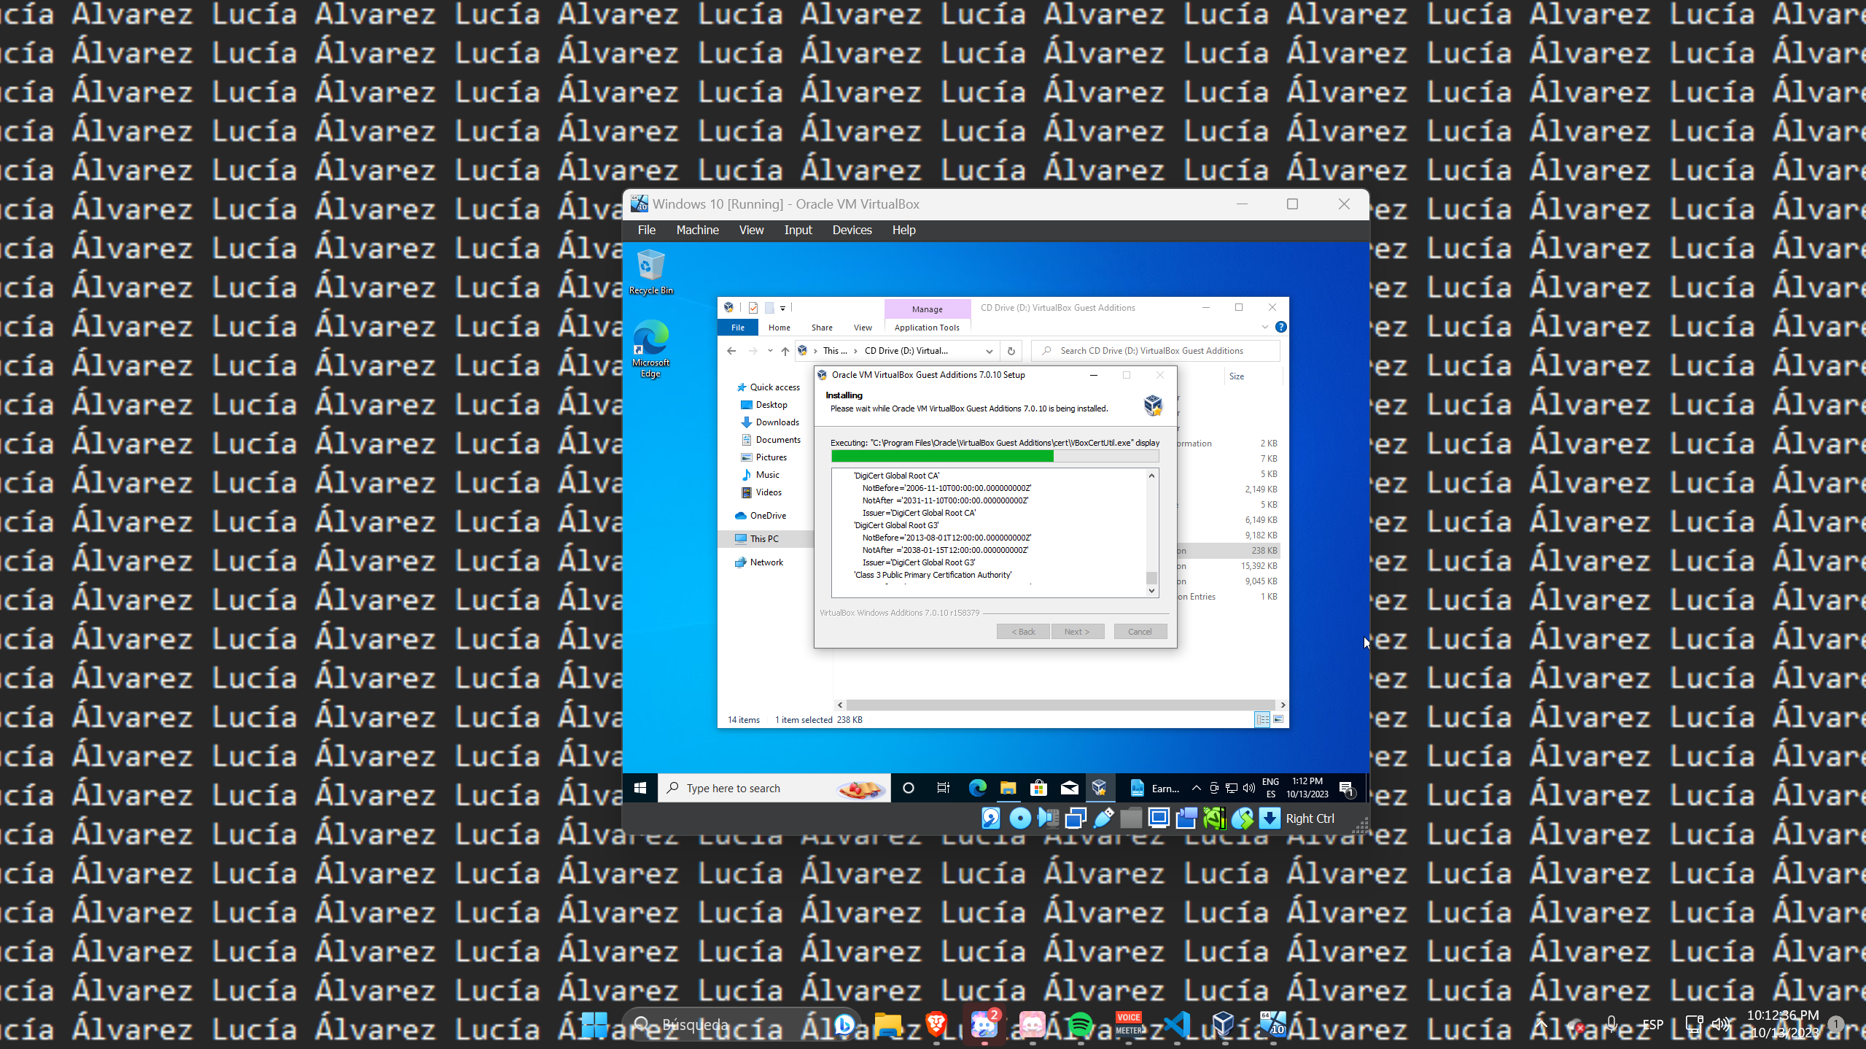
Task: Click the audio status icon in VirtualBox status bar
Action: pyautogui.click(x=1047, y=818)
